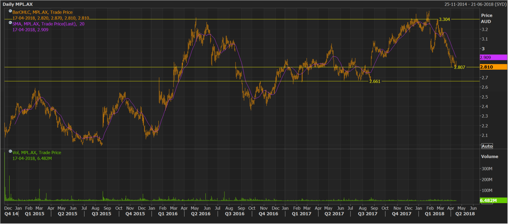Click the 17-04-2018, 2.909 SMA value text

(30, 29)
